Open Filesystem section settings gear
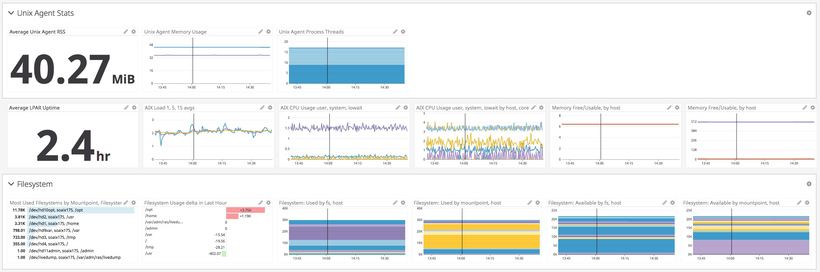The image size is (820, 272). pyautogui.click(x=809, y=184)
